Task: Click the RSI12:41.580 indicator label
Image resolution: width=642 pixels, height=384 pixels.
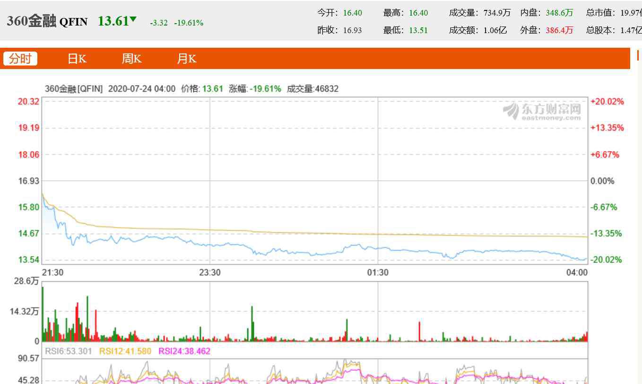Action: tap(125, 351)
